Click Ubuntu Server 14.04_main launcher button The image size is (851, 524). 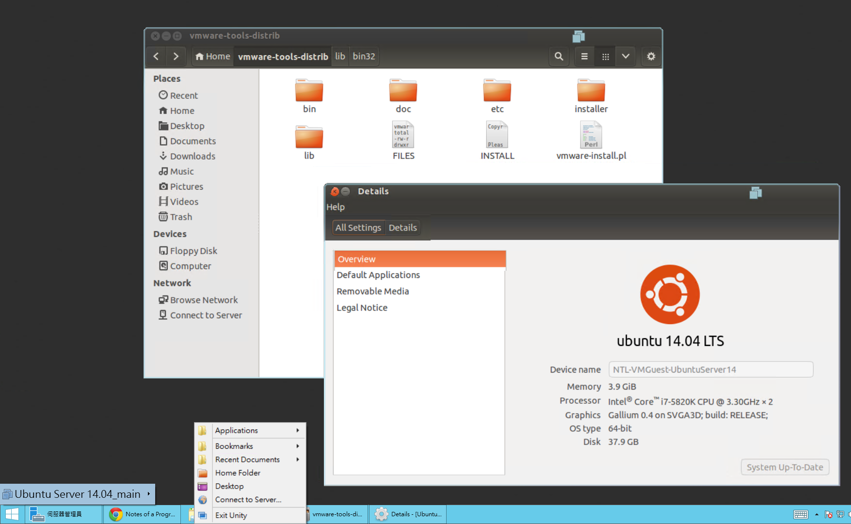pos(78,494)
